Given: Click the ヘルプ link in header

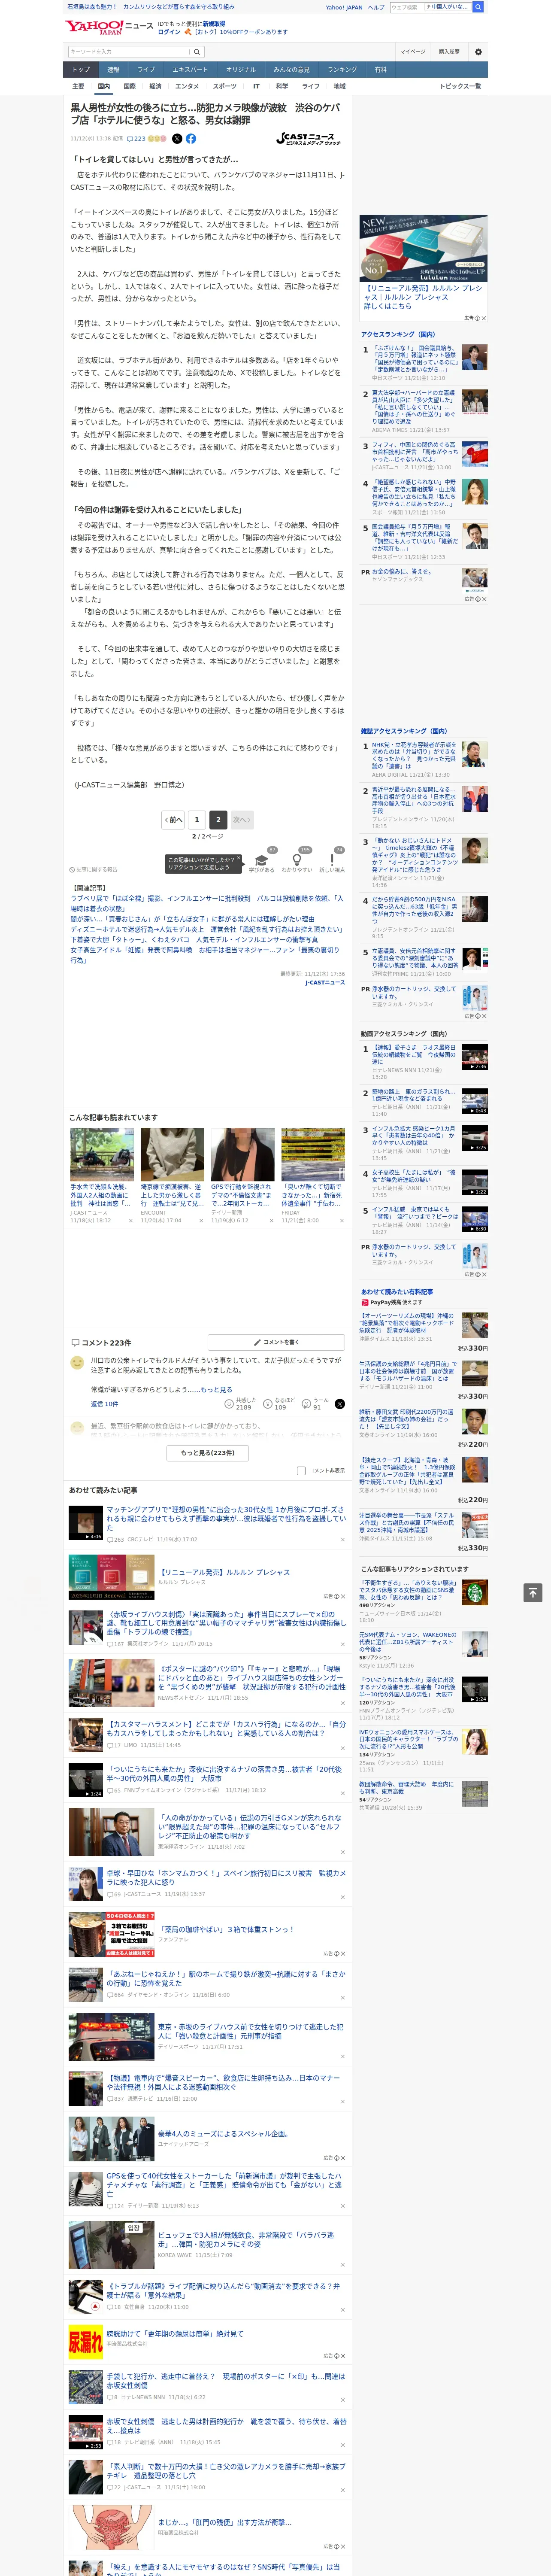Looking at the screenshot, I should pyautogui.click(x=375, y=7).
